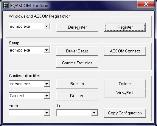Open View/Edit for configuration file
The image size is (157, 126).
pos(125,93)
